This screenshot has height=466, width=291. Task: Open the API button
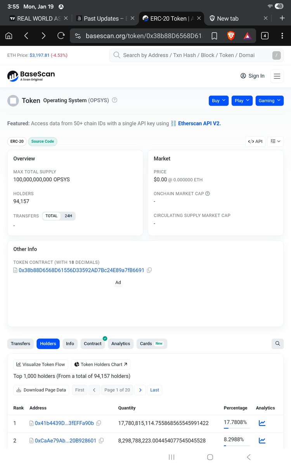[x=255, y=141]
